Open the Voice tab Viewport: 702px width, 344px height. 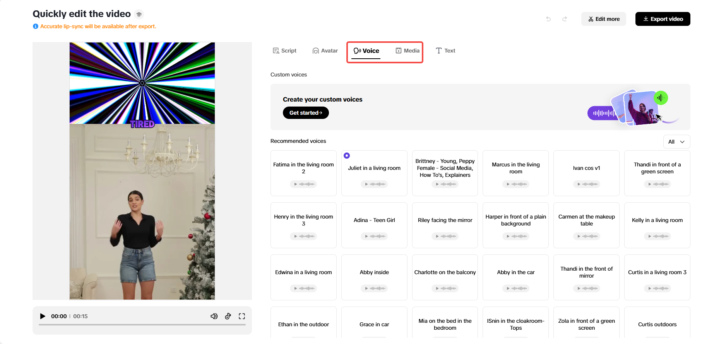pos(366,51)
